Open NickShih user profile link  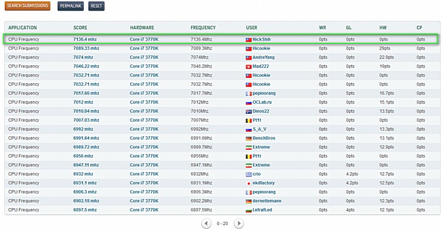[x=262, y=40]
